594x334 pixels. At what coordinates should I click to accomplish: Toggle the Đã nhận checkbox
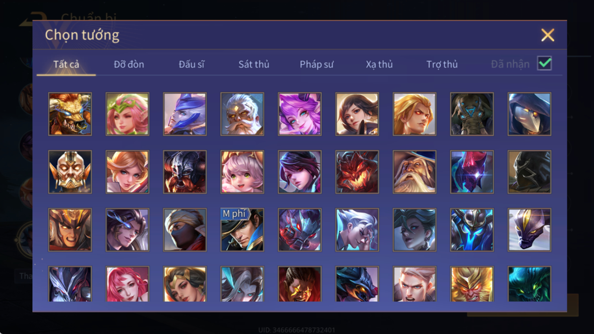(544, 63)
